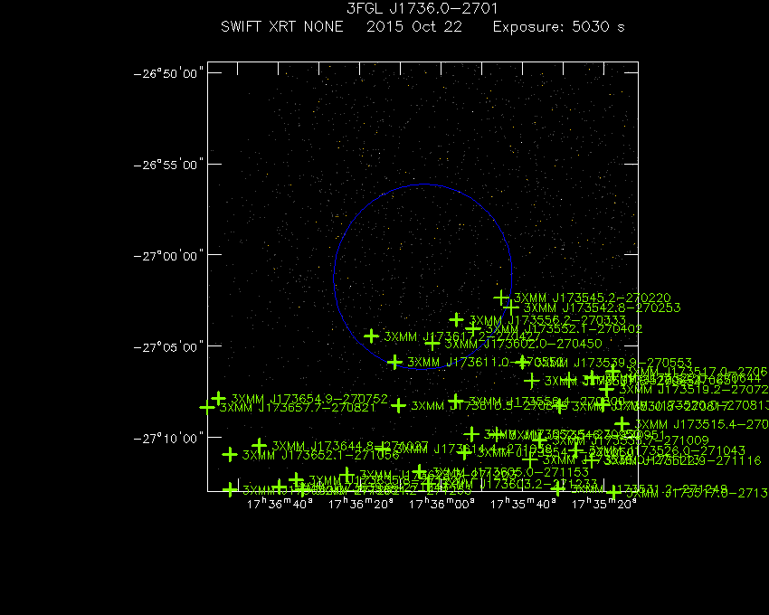
Task: Click the label 3XMM J173539.9-270553
Action: pyautogui.click(x=613, y=363)
